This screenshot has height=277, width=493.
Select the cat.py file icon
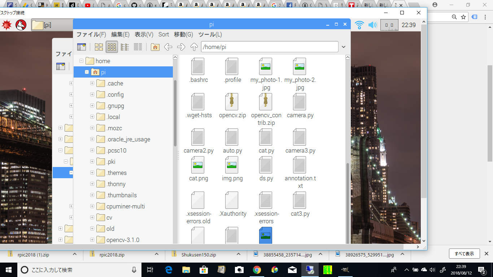[266, 137]
